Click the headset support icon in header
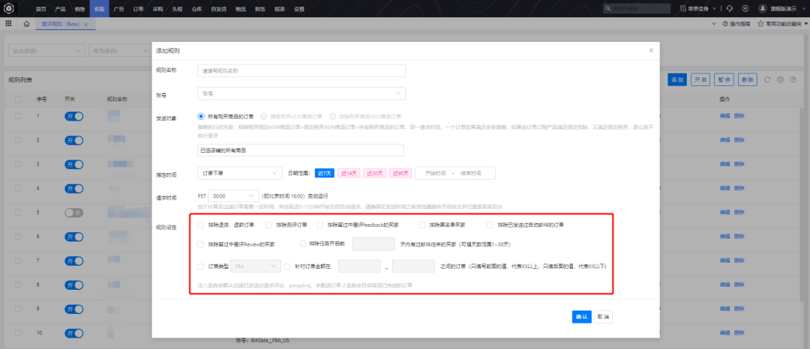 click(x=729, y=8)
